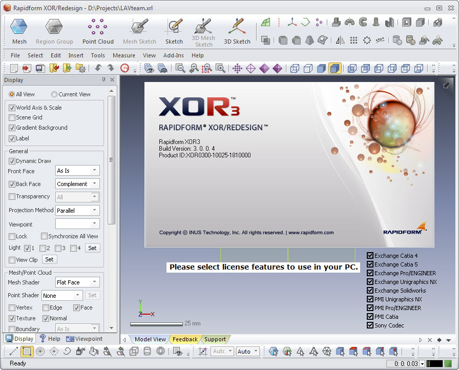Select the Rectangle selection mode icon
This screenshot has height=370, width=459.
click(x=27, y=351)
